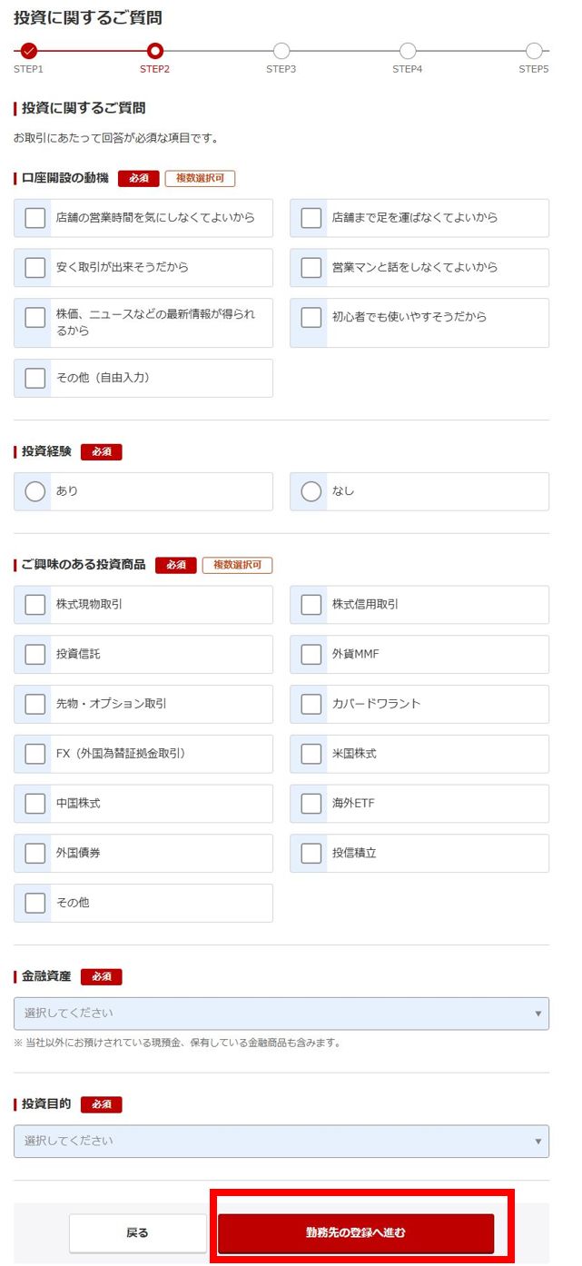Select FX（外国為替証拠金取引）checkbox

(35, 753)
